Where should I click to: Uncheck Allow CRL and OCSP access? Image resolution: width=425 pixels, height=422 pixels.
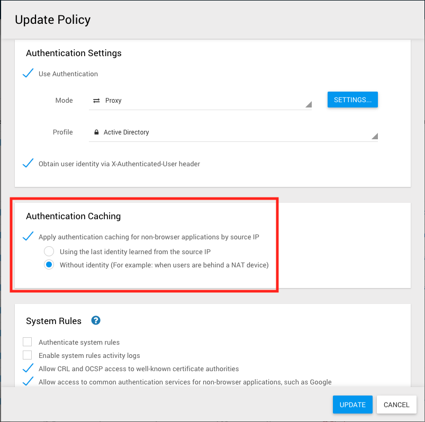[x=29, y=368]
